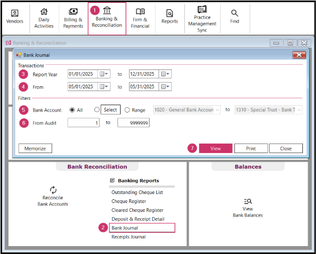316x254 pixels.
Task: Open Billing & Payments money icon
Action: tap(73, 12)
